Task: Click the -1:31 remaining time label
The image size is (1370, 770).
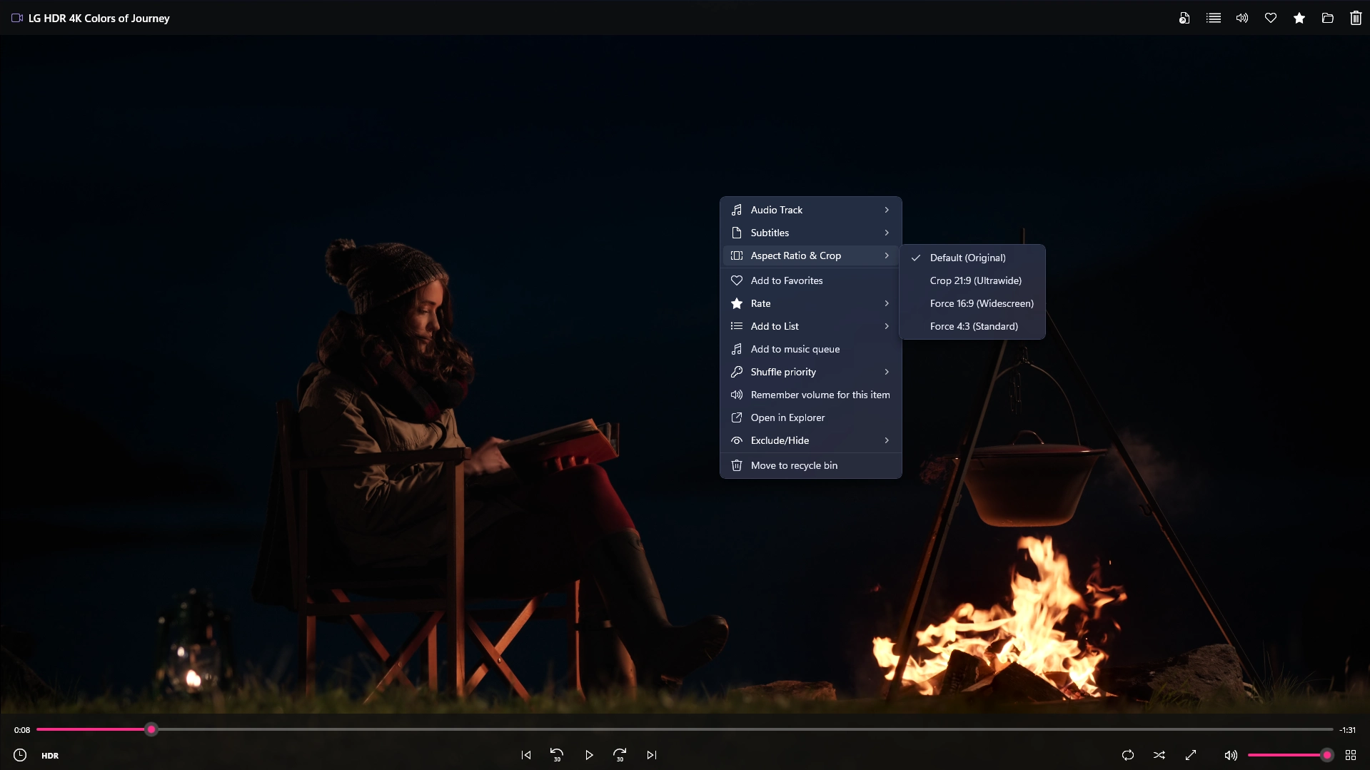Action: (x=1347, y=730)
